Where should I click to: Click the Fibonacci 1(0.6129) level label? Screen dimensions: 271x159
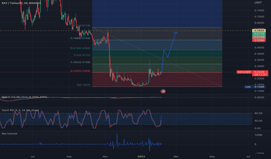pyautogui.click(x=84, y=25)
